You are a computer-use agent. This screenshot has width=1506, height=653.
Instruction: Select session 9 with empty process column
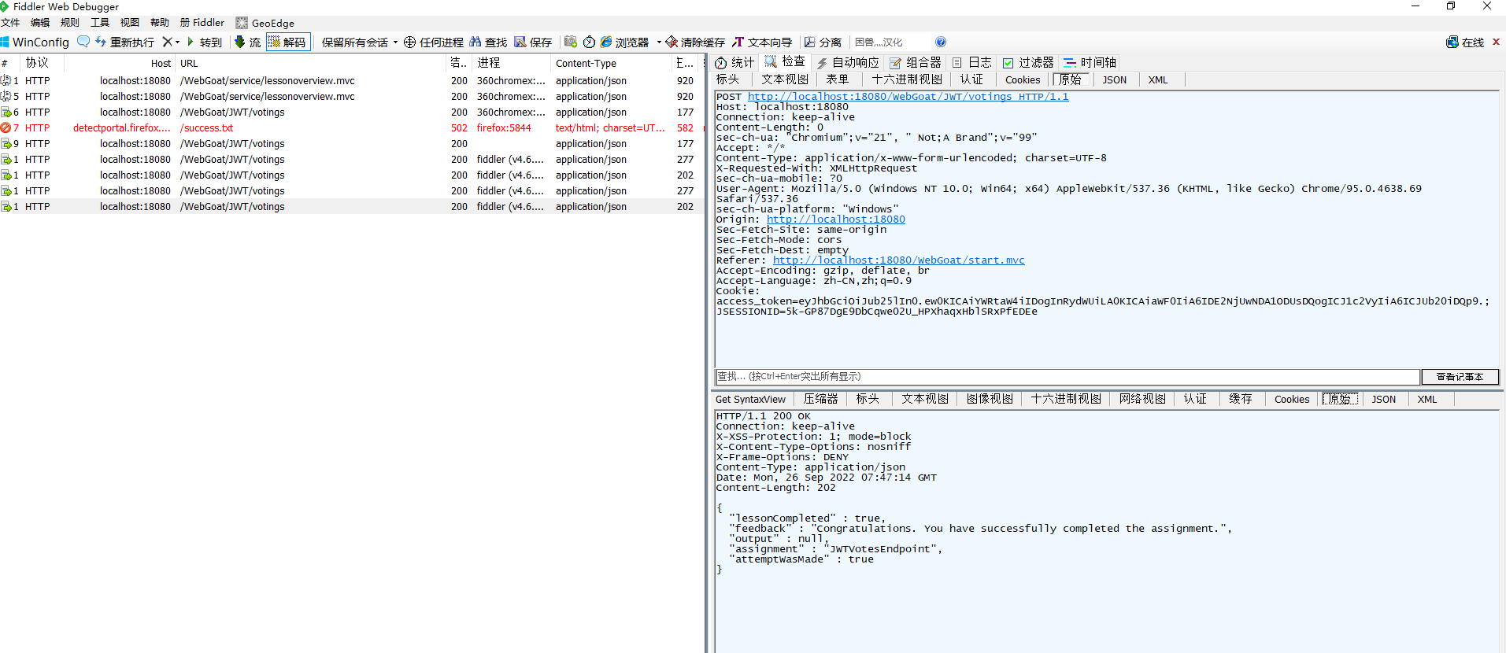point(352,143)
